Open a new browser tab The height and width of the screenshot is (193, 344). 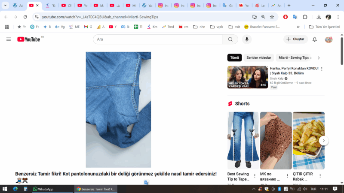(x=289, y=6)
